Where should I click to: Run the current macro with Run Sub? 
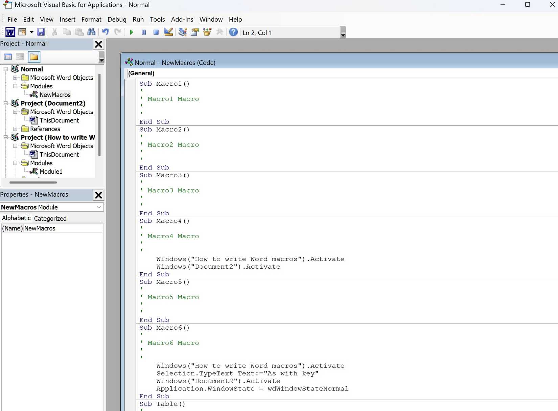pos(132,32)
